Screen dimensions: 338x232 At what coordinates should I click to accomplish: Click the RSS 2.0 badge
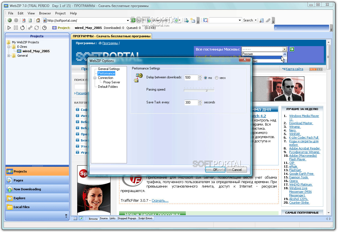tap(316, 69)
